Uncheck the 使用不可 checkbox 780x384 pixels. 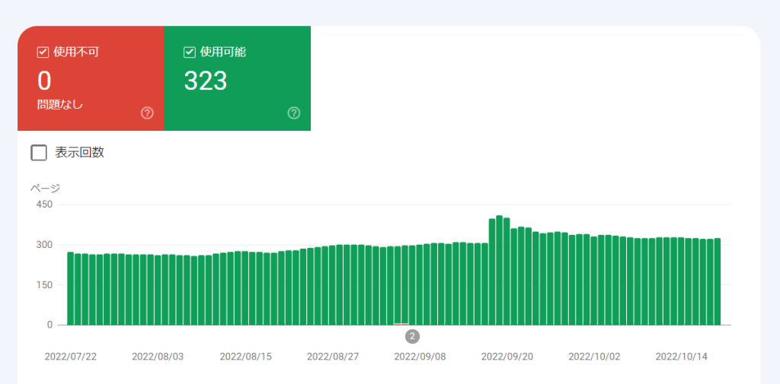click(43, 52)
